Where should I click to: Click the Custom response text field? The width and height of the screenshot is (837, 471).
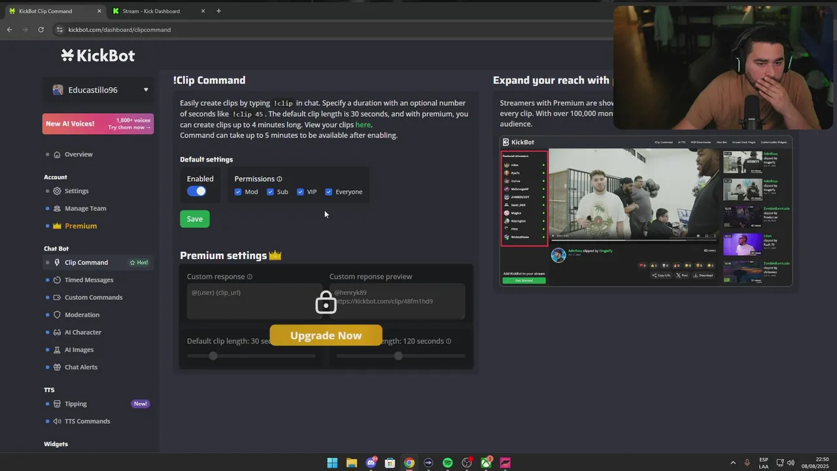coord(253,302)
